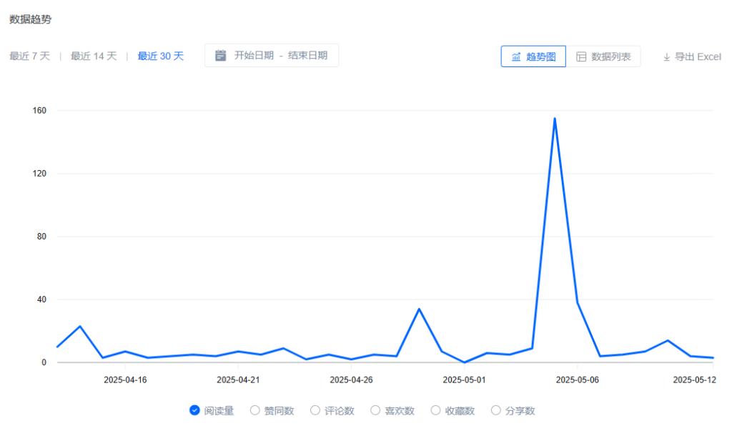Open the 开始日期 start date field
This screenshot has height=436, width=732.
point(254,55)
